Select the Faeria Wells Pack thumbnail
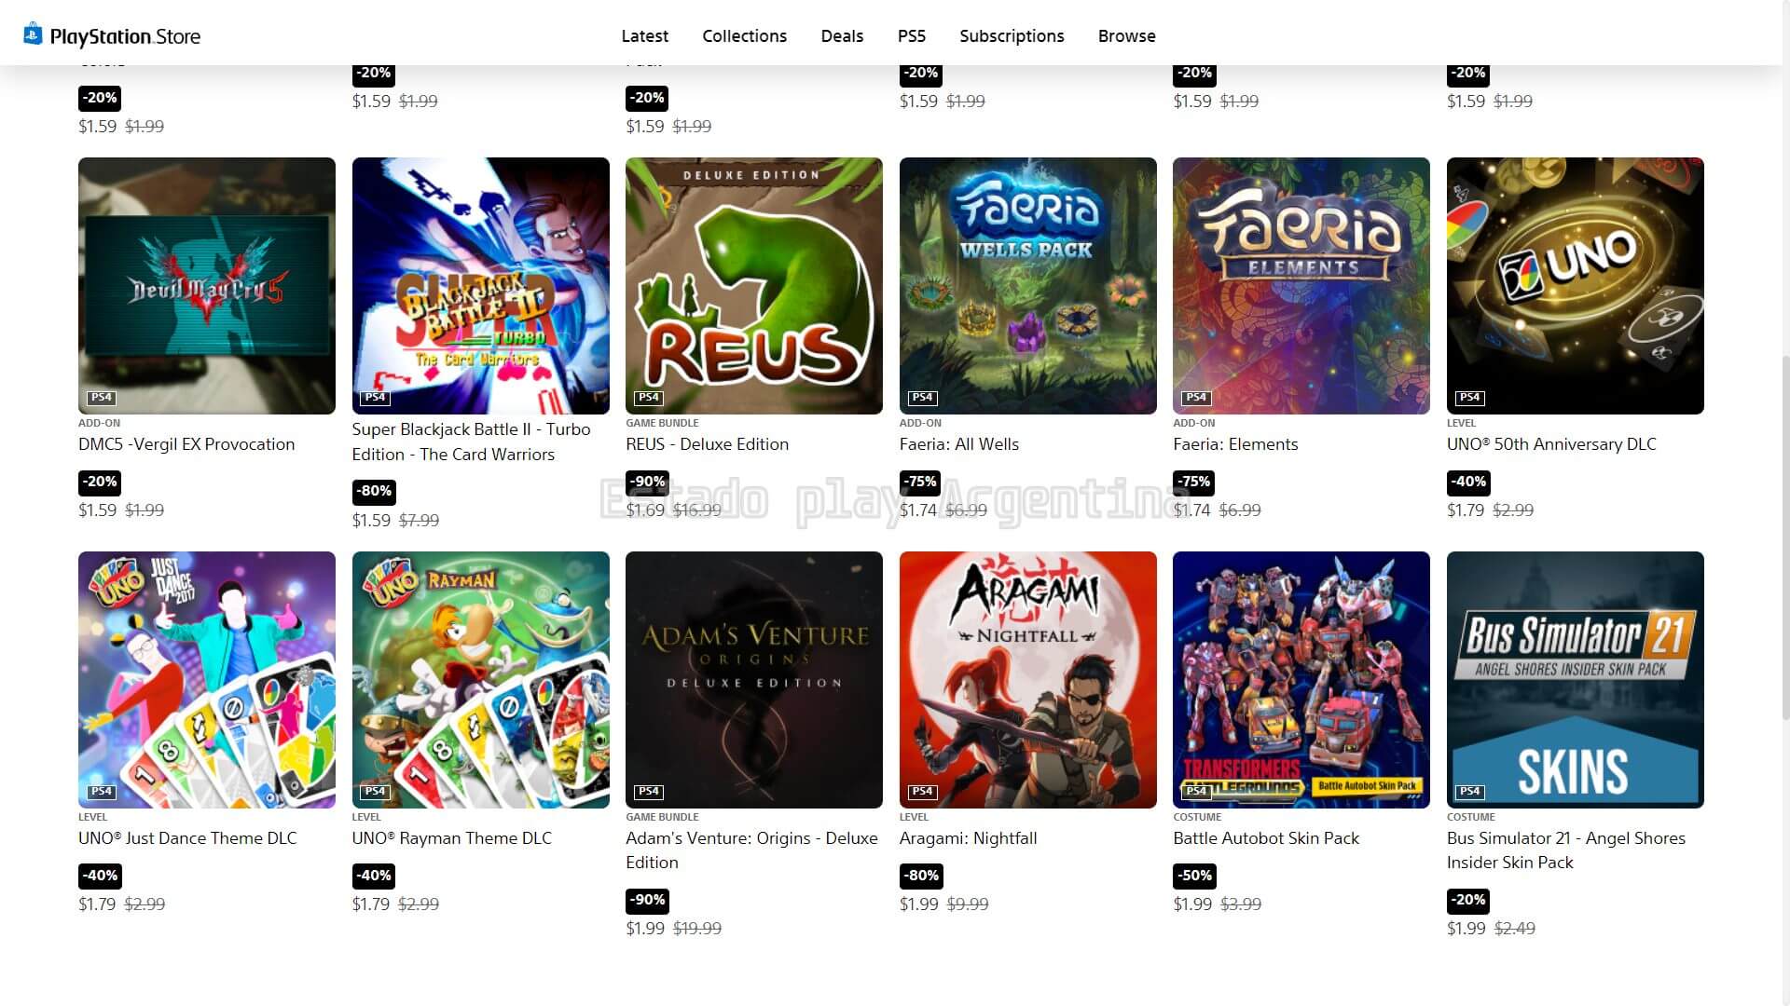The image size is (1790, 1006). click(x=1027, y=286)
